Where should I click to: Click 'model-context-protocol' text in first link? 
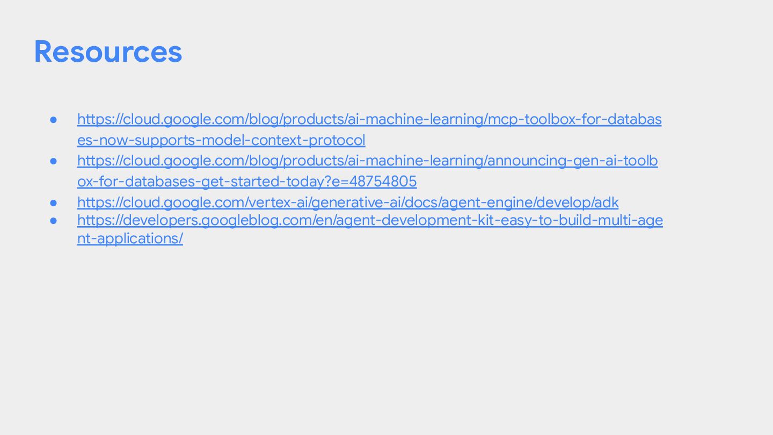pyautogui.click(x=284, y=140)
